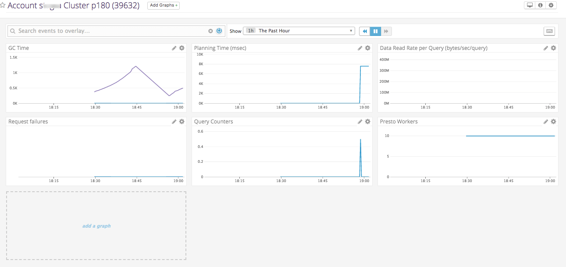Click the power icon next to the search field
Viewport: 566px width, 267px height.
[219, 31]
